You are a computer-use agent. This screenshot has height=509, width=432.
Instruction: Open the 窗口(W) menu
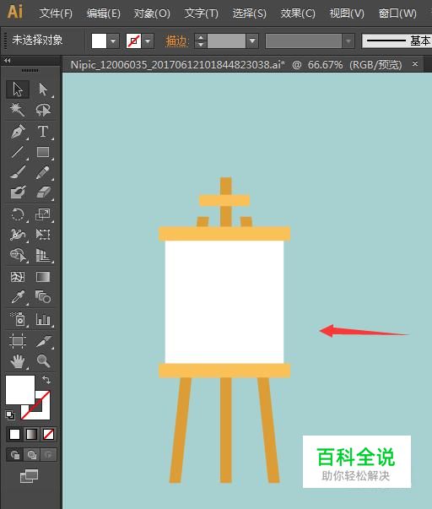pyautogui.click(x=397, y=14)
